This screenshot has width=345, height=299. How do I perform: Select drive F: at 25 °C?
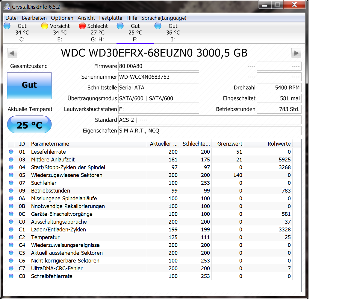click(135, 33)
